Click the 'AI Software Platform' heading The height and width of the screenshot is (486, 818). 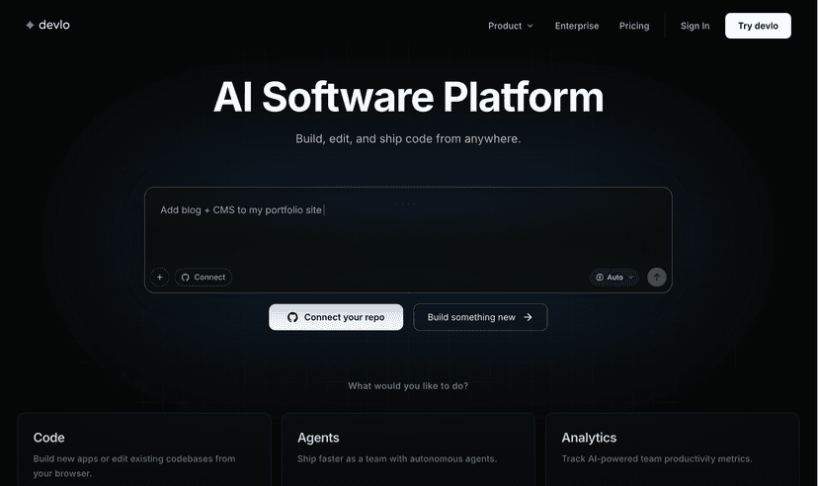(408, 97)
